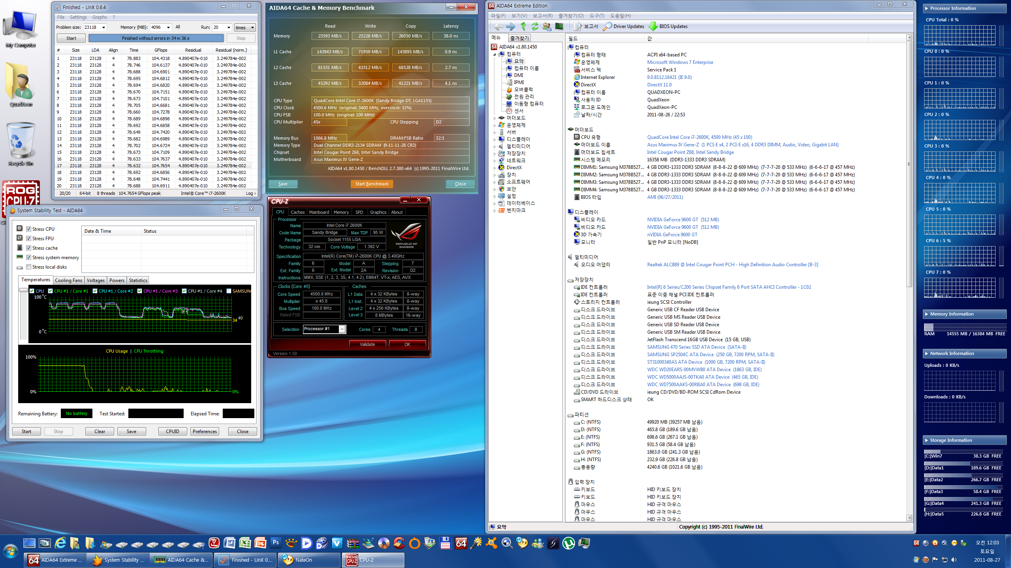Enable Stress local disks checkbox
Screen dimensions: 1011x568
pos(28,267)
